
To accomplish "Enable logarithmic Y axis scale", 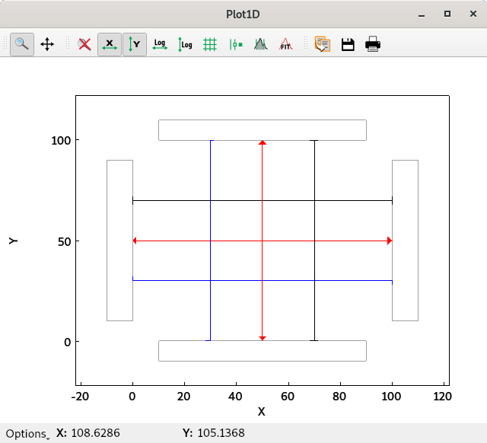I will click(x=185, y=44).
